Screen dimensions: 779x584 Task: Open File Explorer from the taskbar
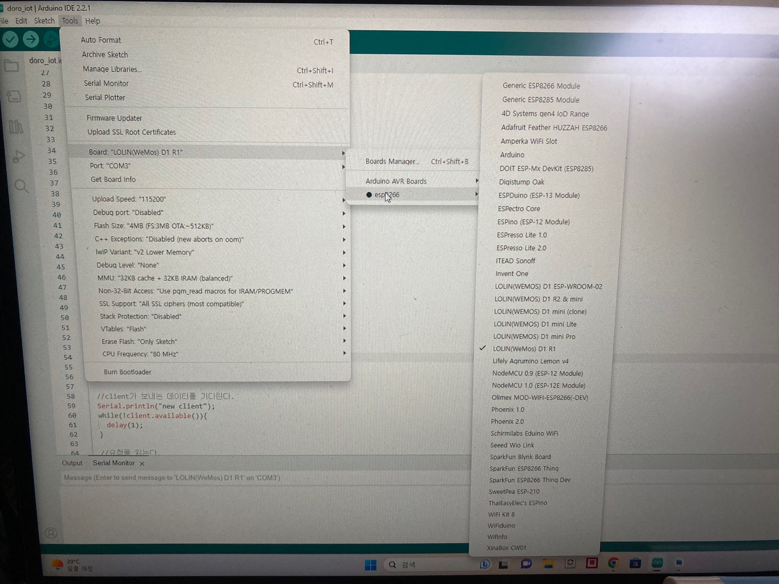[548, 564]
